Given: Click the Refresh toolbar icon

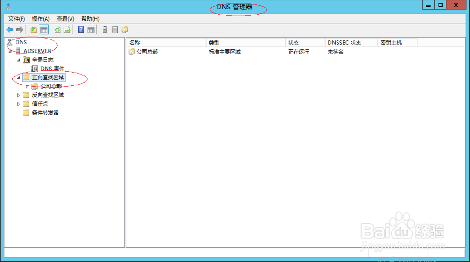Looking at the screenshot, I should (x=57, y=30).
